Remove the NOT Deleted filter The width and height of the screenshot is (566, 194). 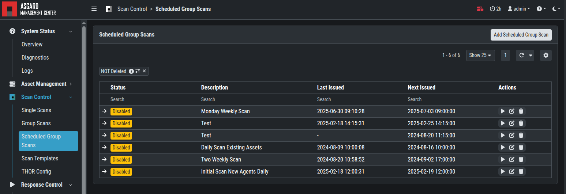[x=144, y=71]
